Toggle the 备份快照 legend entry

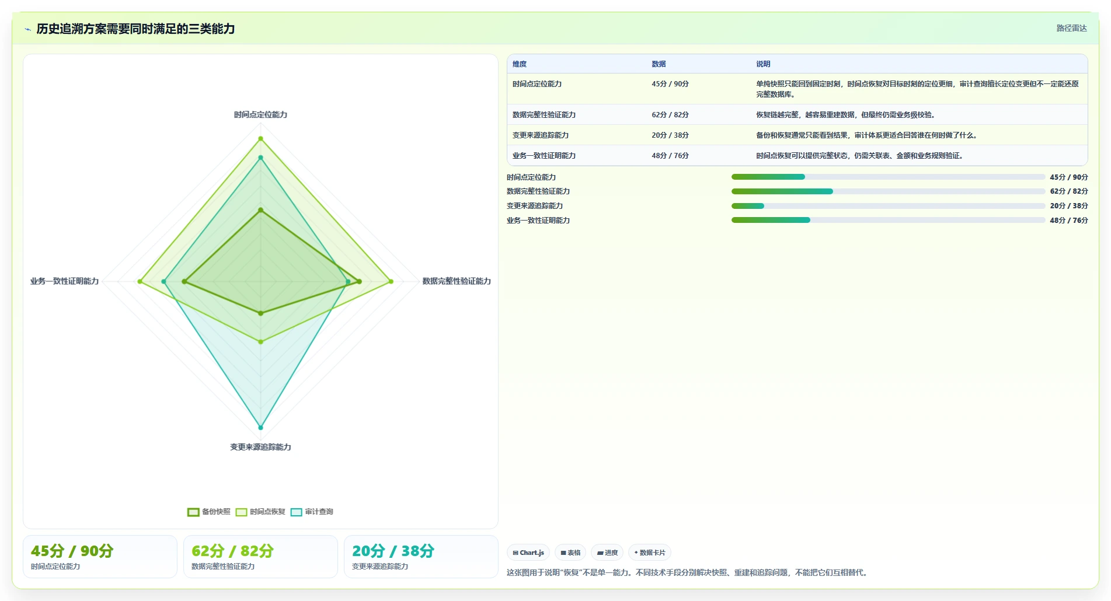point(208,512)
